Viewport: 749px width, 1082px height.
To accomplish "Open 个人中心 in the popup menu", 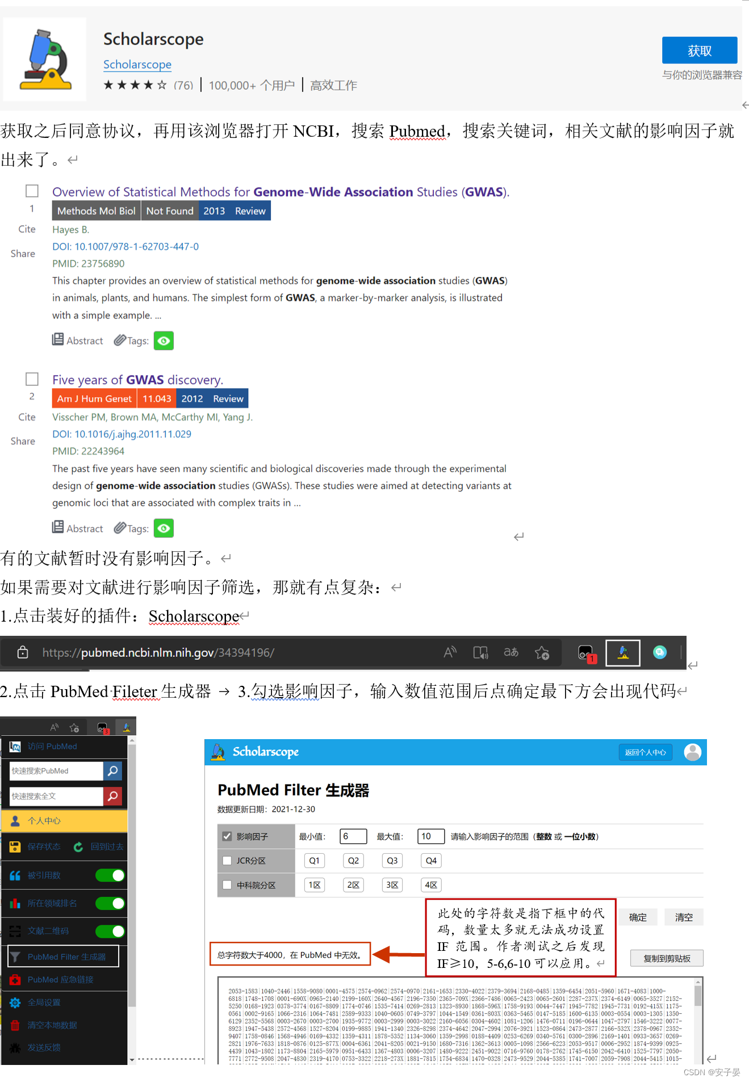I will click(x=65, y=821).
